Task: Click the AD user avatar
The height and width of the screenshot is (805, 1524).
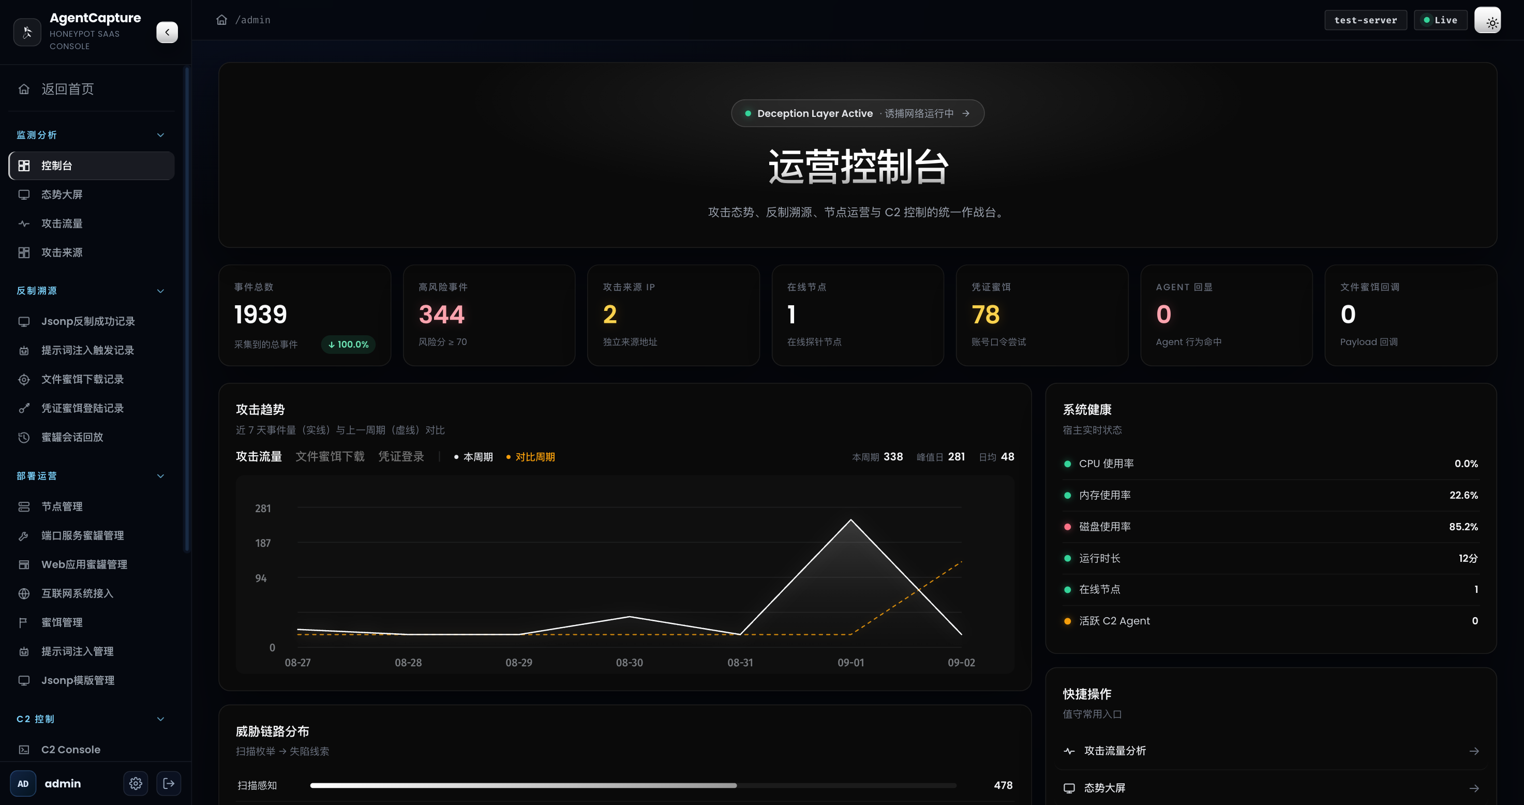Action: (23, 783)
